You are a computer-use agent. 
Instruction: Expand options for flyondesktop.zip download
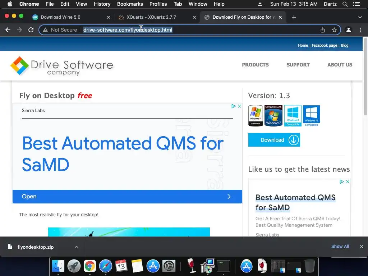point(77,247)
